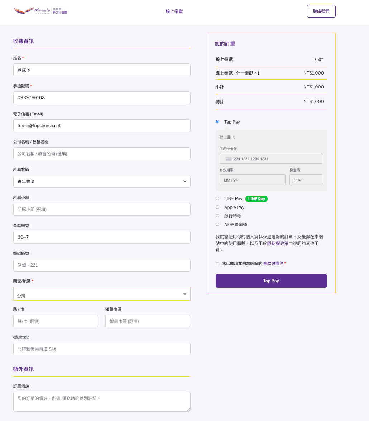Expand the 國家/地區 dropdown showing 台灣
Screen dimensions: 369x421
[102, 294]
